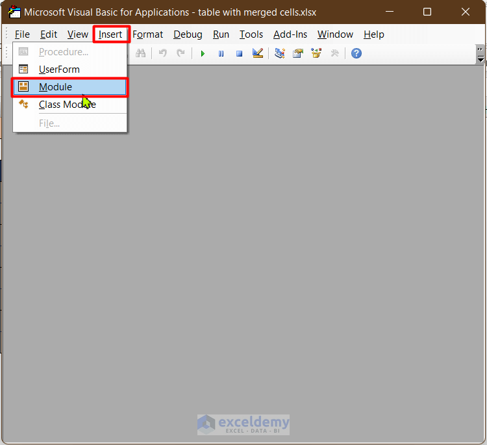This screenshot has height=445, width=487.
Task: Open the Insert menu
Action: coord(110,34)
